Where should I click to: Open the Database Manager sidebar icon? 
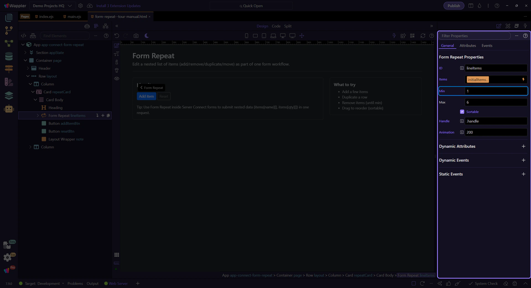[9, 56]
